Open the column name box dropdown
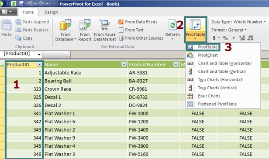Screen dimensions: 269x159 [39, 54]
